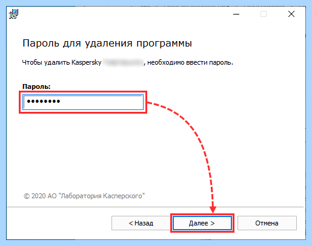
Task: Minimize the uninstaller window
Action: (x=236, y=14)
